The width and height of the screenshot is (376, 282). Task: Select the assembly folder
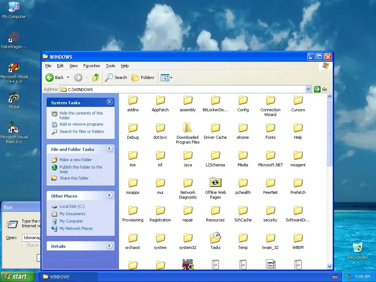coord(188,104)
